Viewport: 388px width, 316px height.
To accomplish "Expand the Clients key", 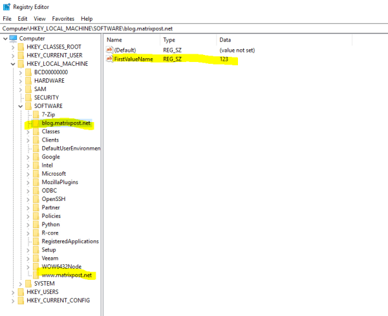I will [28, 140].
